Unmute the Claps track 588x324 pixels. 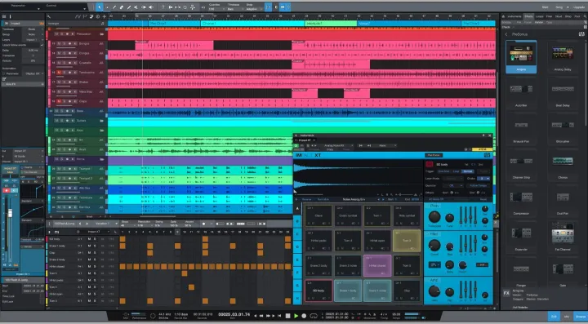coord(59,101)
